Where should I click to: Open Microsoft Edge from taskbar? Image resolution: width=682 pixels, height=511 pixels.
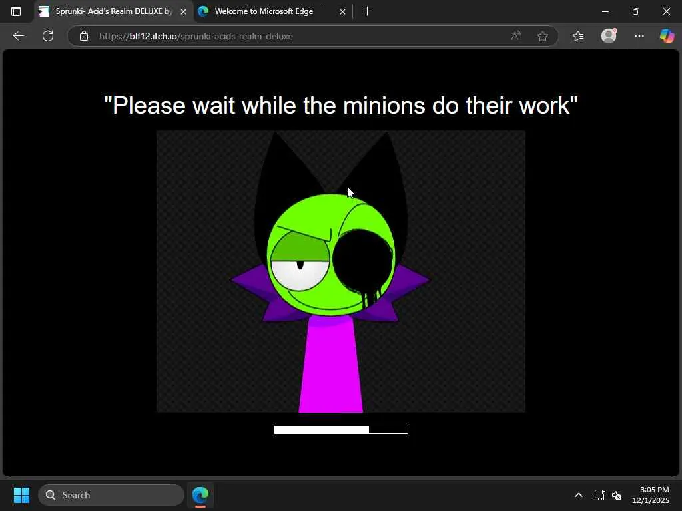[x=200, y=495]
